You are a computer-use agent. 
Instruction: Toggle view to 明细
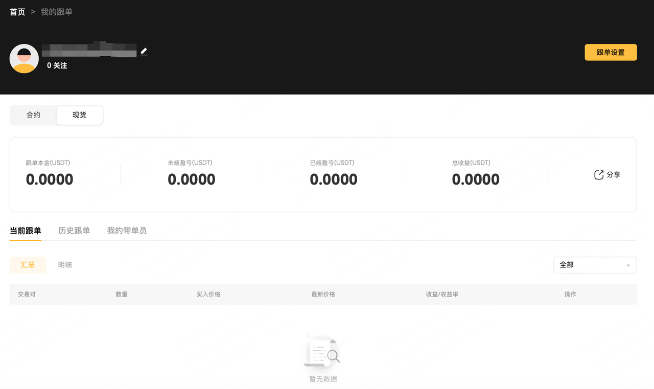tap(65, 265)
